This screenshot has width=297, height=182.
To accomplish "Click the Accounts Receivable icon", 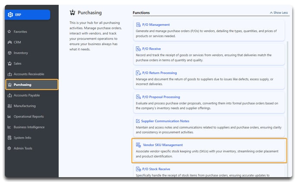I will tap(9, 74).
